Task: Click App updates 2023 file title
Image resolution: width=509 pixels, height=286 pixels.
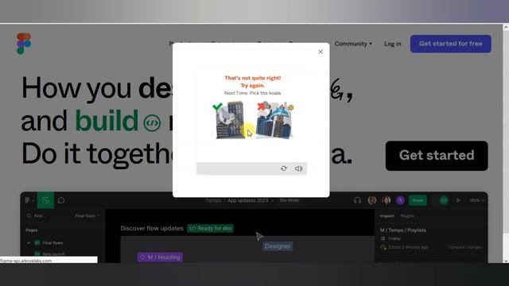Action: tap(247, 200)
